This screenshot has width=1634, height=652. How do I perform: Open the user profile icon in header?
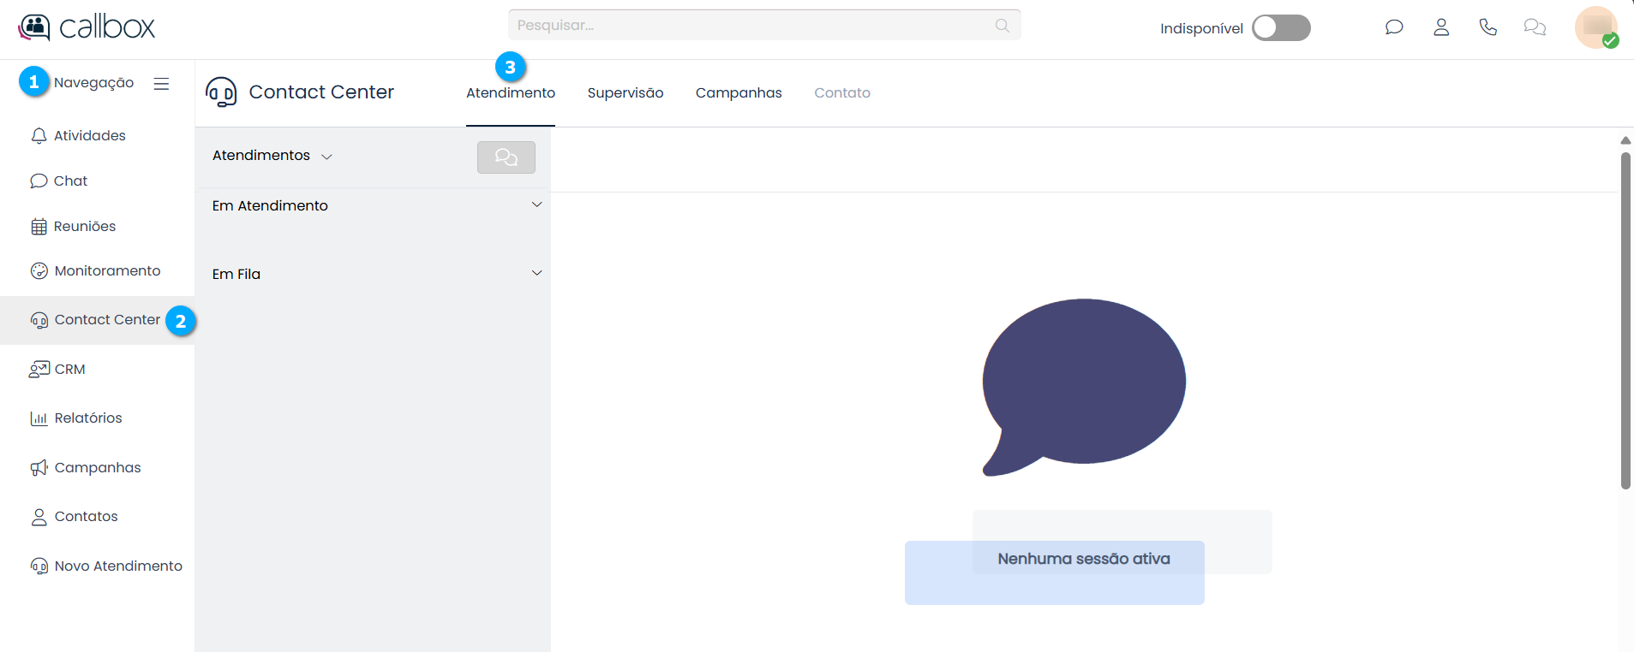tap(1441, 27)
